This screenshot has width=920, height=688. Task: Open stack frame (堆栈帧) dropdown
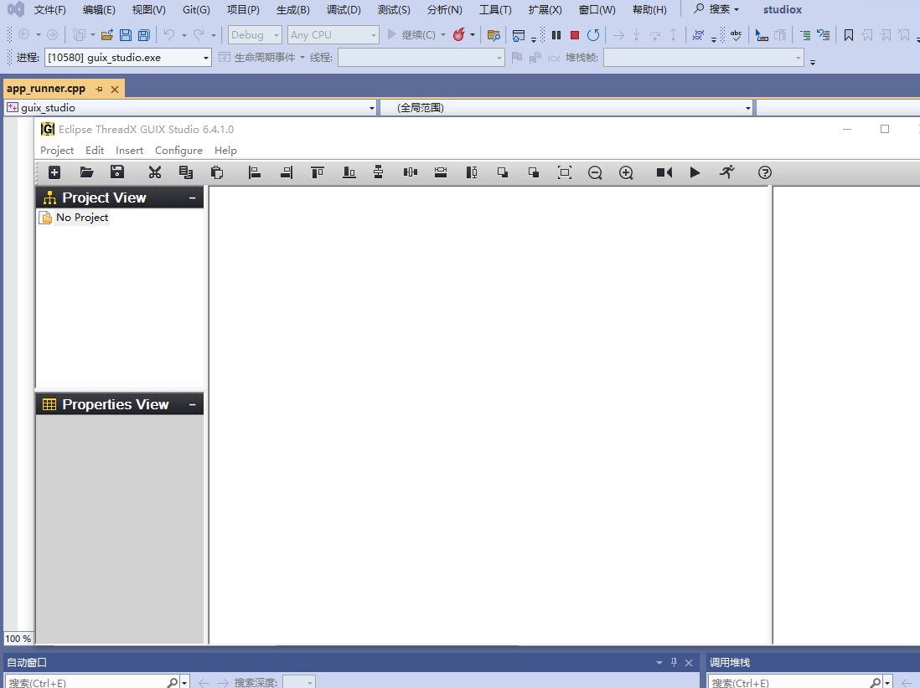tap(704, 58)
